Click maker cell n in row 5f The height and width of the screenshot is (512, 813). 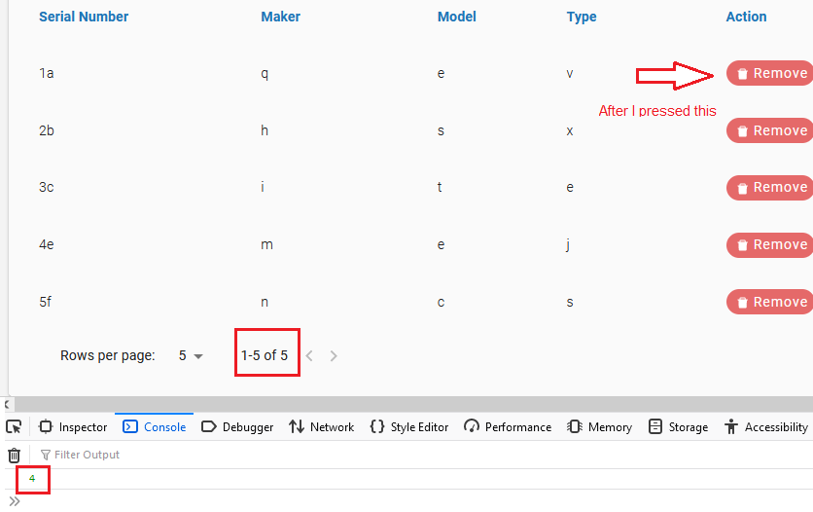pos(265,302)
